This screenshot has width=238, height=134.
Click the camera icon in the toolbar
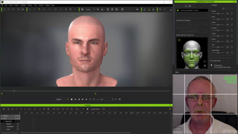[137, 9]
